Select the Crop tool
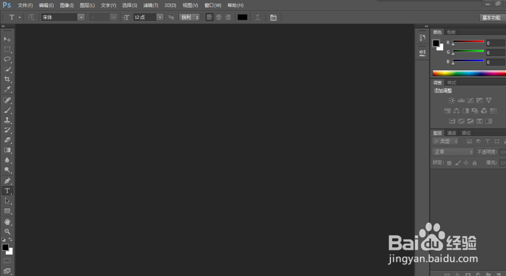The height and width of the screenshot is (276, 506). 7,79
